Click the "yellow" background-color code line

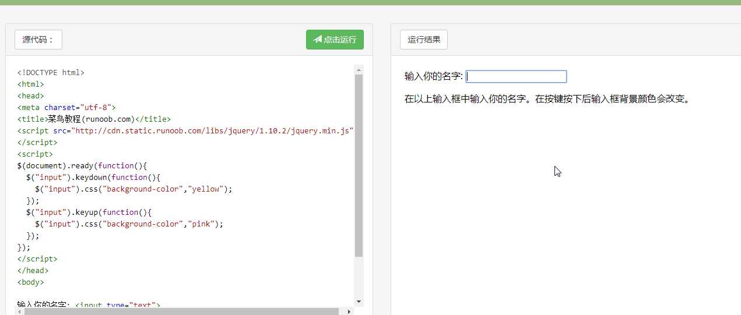click(134, 189)
